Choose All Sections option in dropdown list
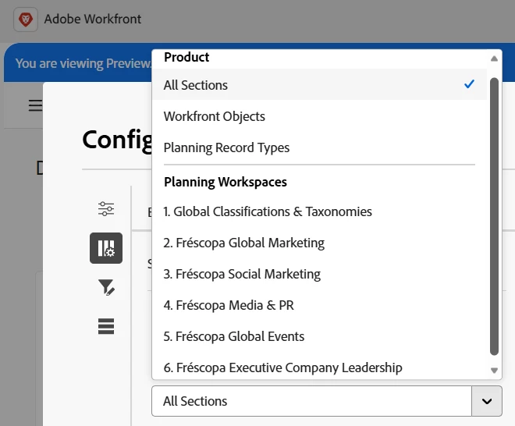The width and height of the screenshot is (515, 426). [320, 85]
